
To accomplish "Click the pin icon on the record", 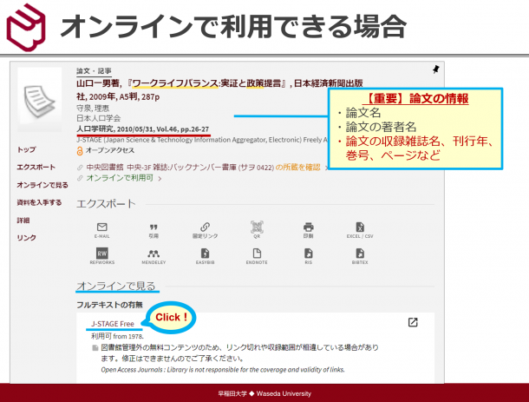I will pos(436,69).
